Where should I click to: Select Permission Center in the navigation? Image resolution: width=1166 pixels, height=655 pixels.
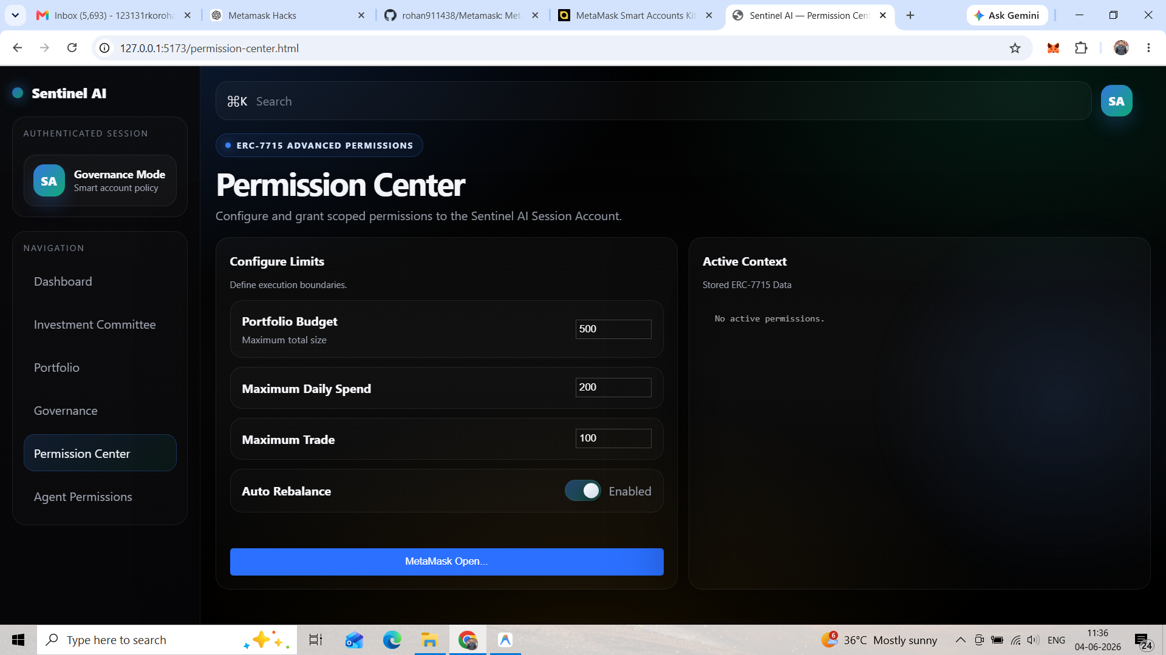tap(100, 453)
